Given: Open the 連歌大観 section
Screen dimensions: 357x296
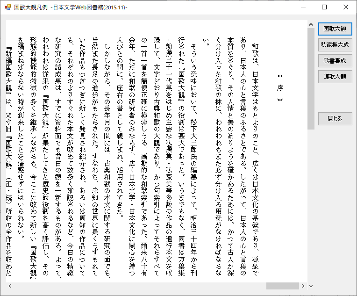Looking at the screenshot, I should click(x=335, y=77).
